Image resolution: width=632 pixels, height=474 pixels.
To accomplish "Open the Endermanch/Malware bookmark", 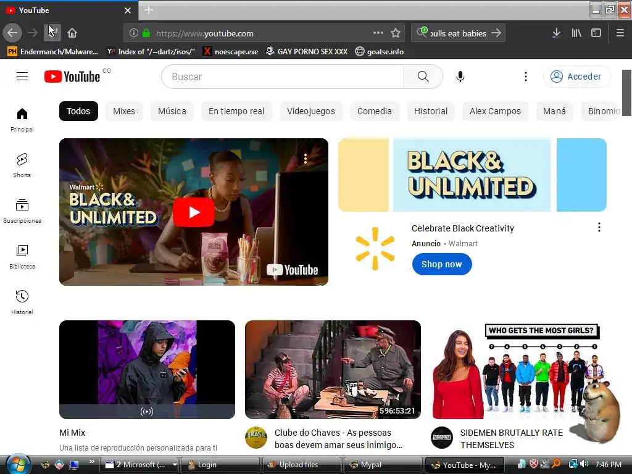I will click(53, 52).
